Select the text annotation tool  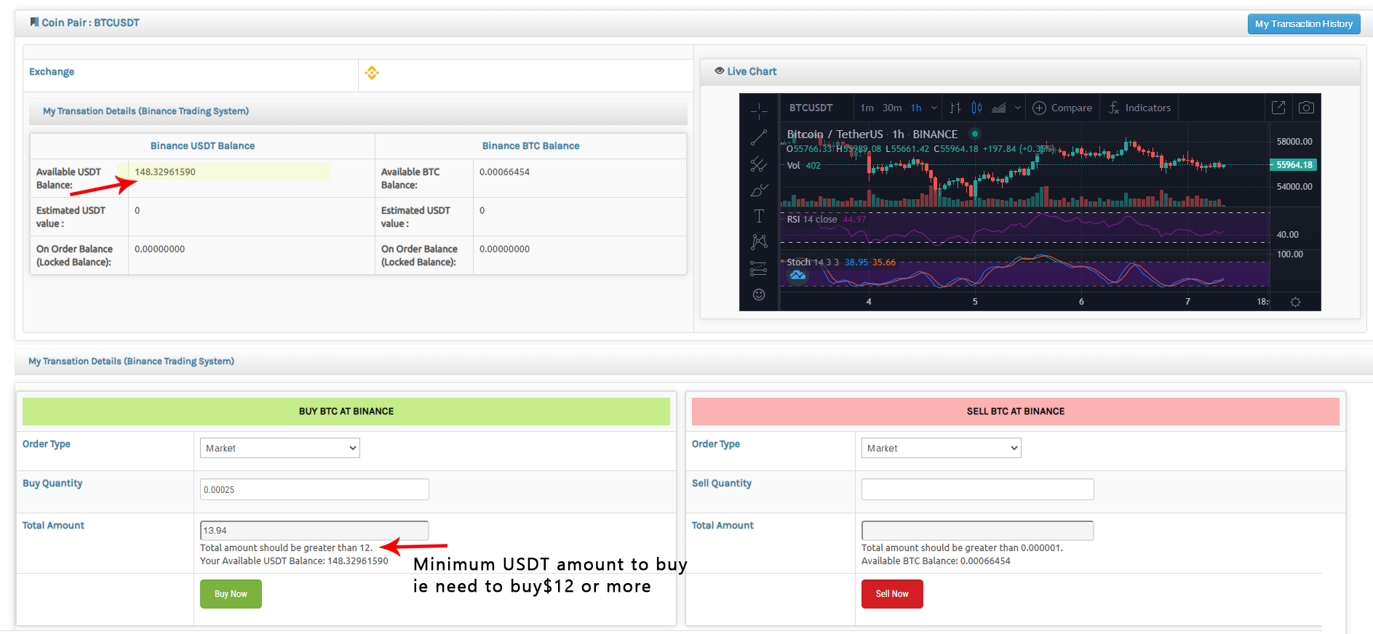[x=759, y=216]
